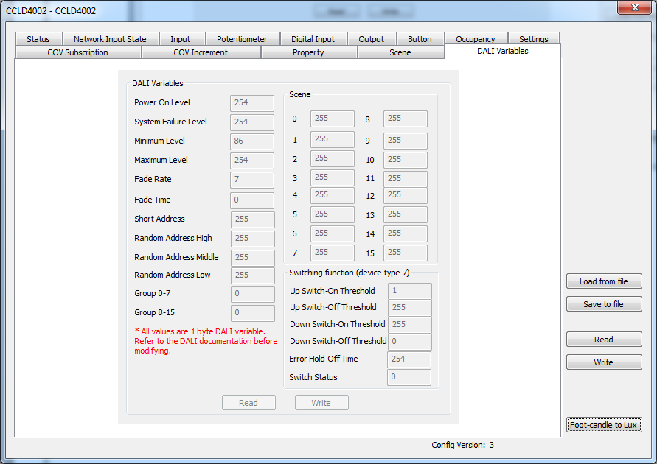The width and height of the screenshot is (657, 464).
Task: Click the Scene 15 value field
Action: point(405,253)
